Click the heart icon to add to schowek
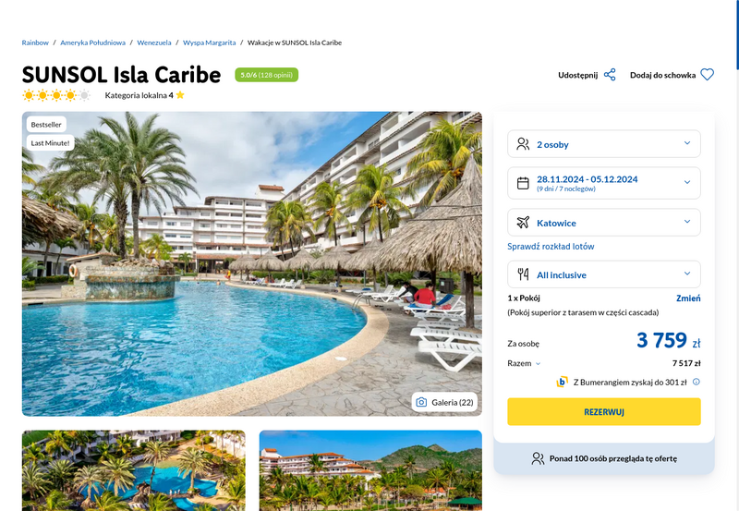The height and width of the screenshot is (511, 739). pyautogui.click(x=707, y=75)
